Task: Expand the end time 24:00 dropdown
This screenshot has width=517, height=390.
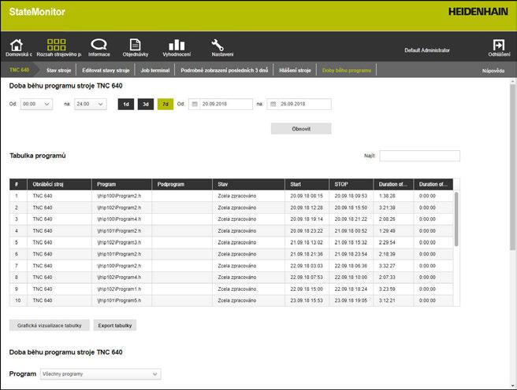Action: pyautogui.click(x=91, y=104)
